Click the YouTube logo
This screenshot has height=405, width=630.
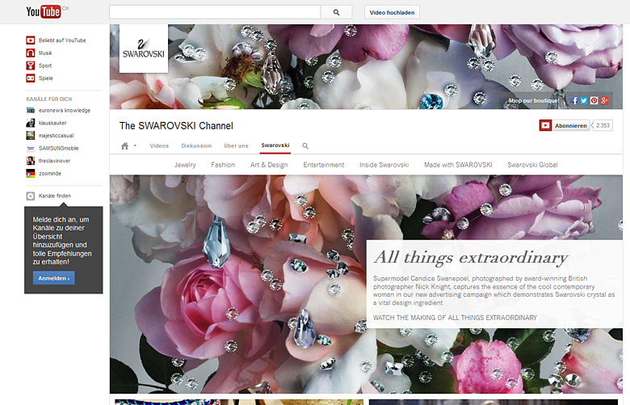pos(44,12)
